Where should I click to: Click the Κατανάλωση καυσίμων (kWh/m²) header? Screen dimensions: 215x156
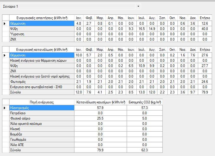point(101,102)
